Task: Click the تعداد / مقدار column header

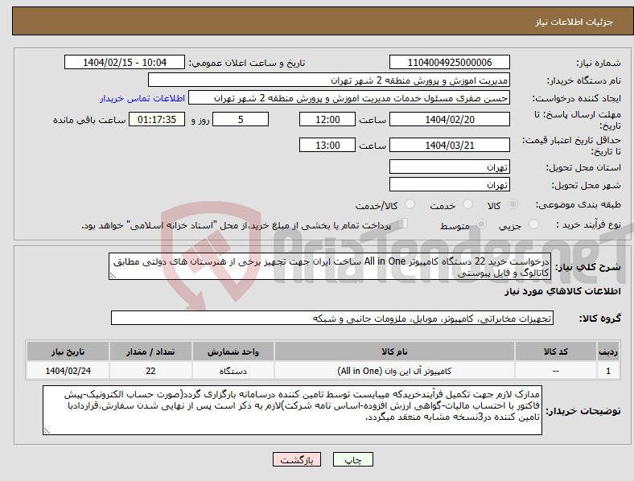Action: coord(150,351)
